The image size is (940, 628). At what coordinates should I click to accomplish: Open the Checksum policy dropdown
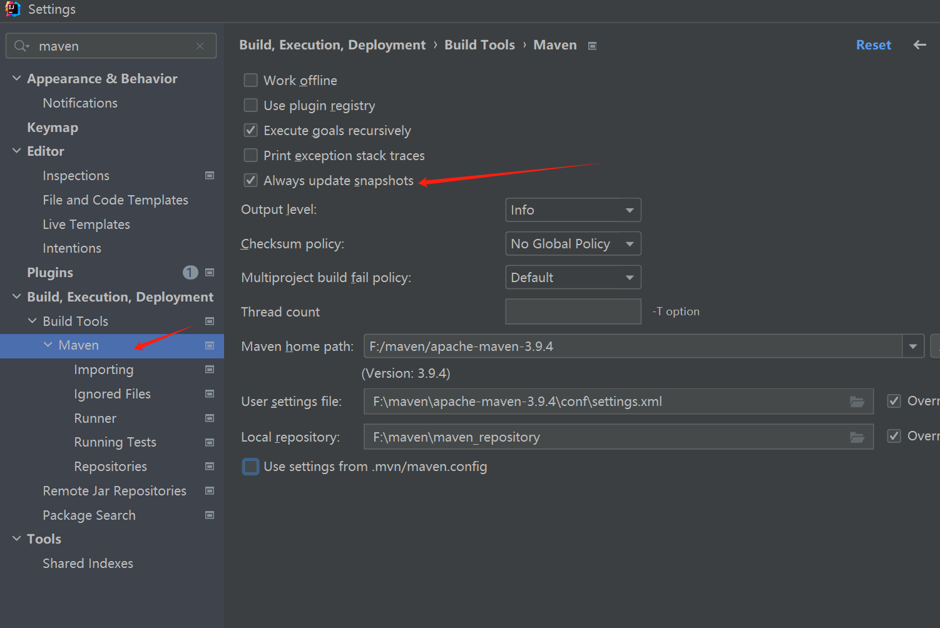coord(573,244)
